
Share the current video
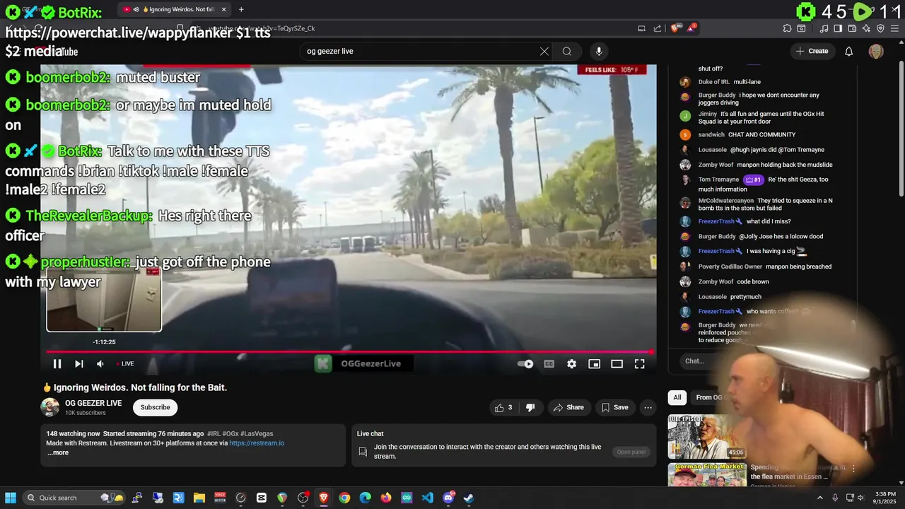tap(568, 407)
